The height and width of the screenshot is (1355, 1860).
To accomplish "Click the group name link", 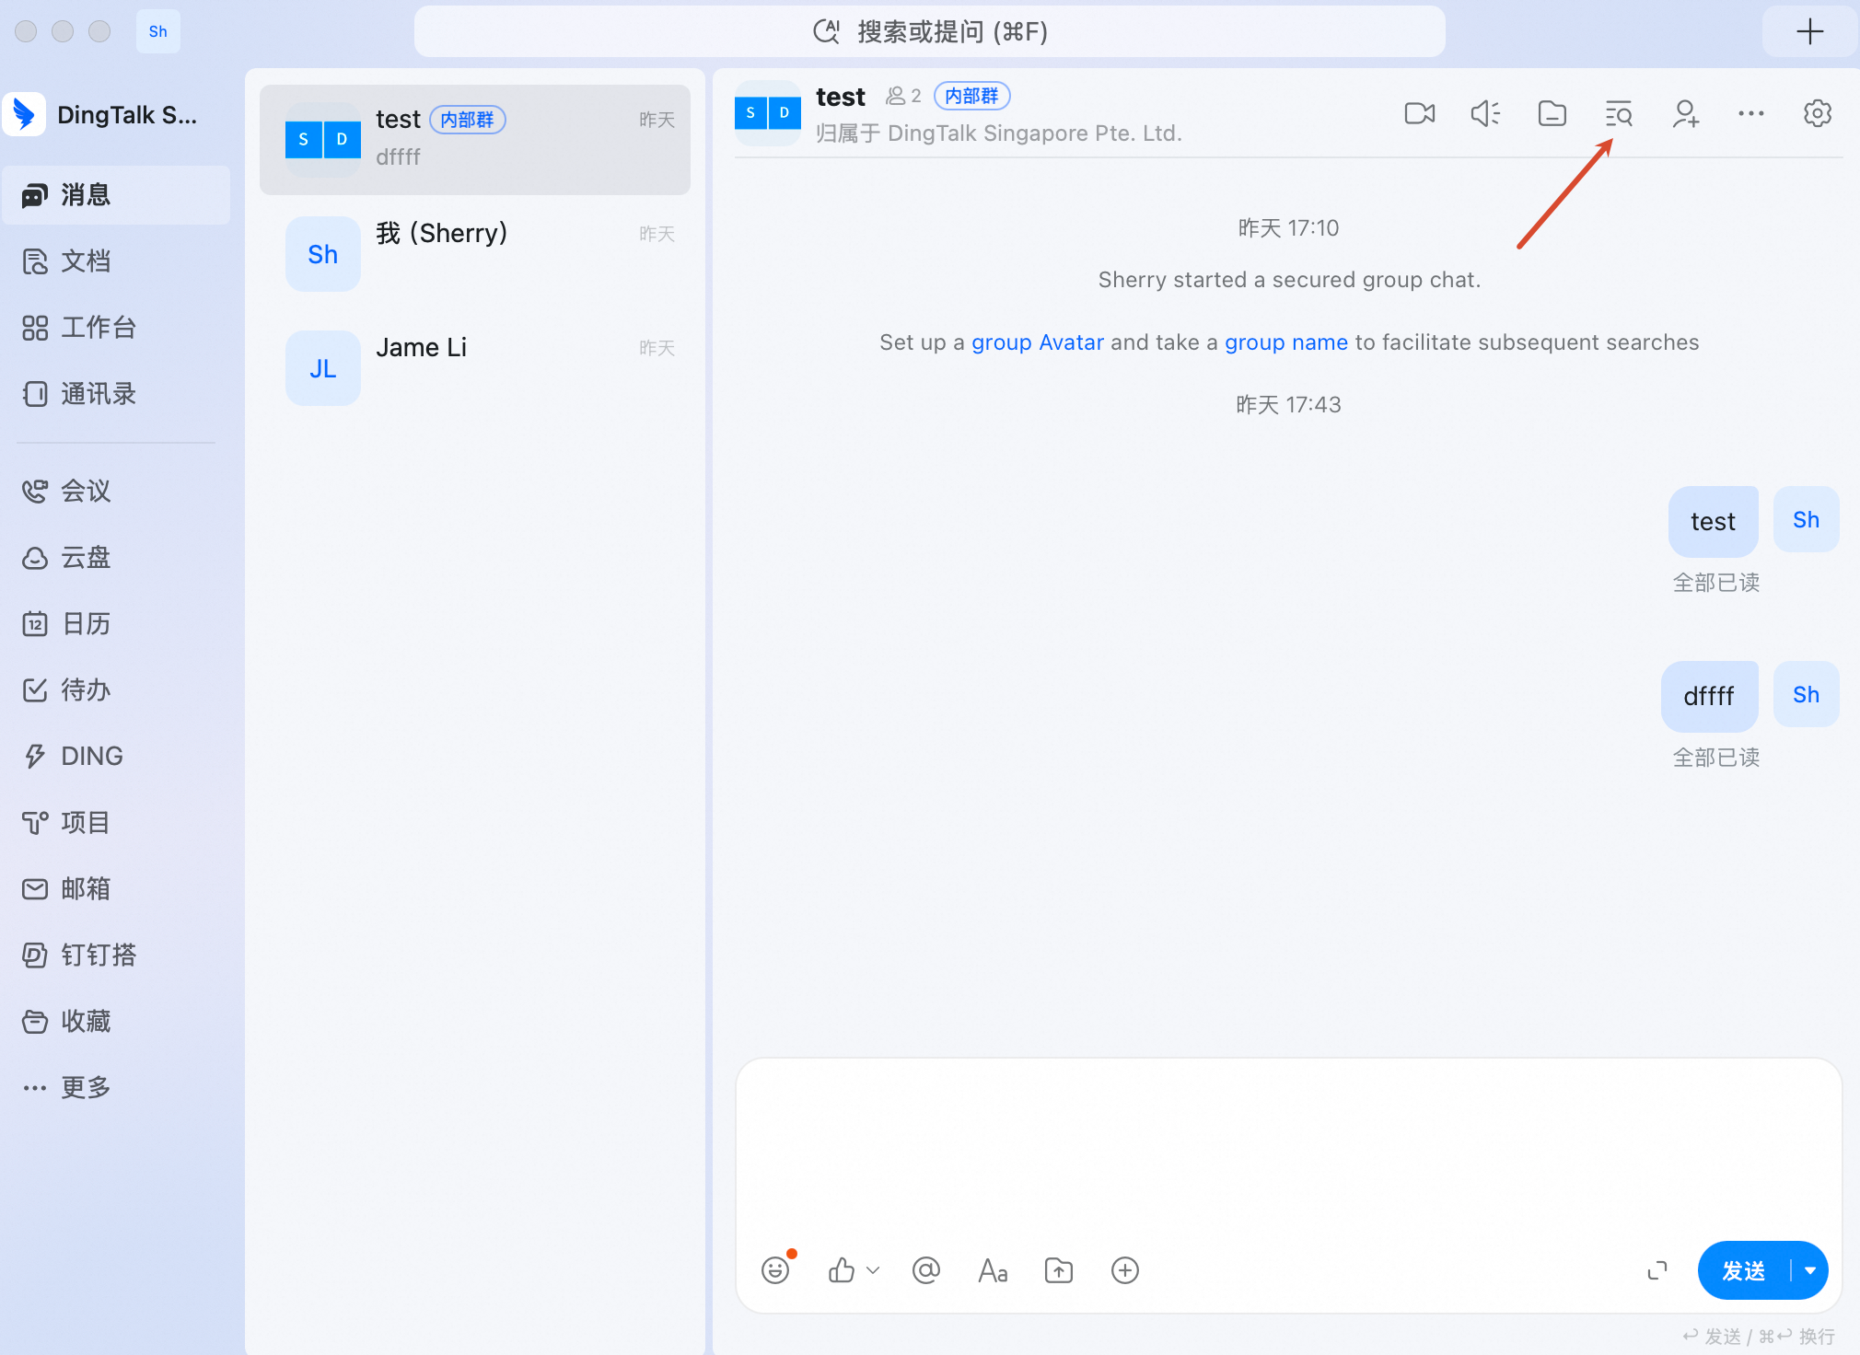I will 1285,342.
